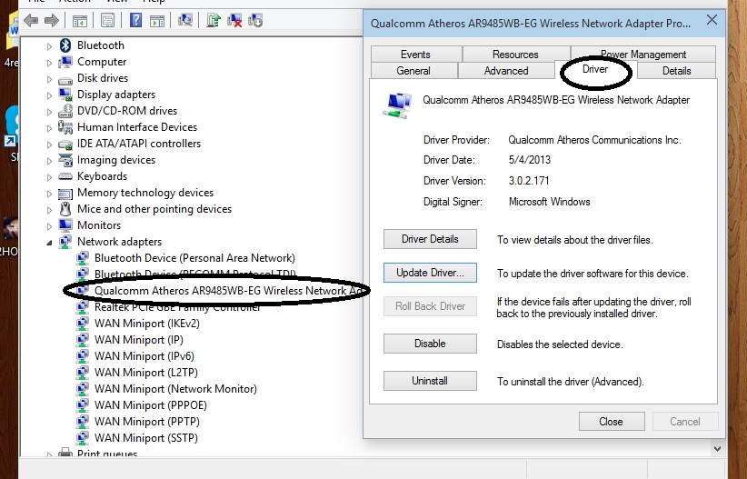Toggle the show/hide console tree icon
The image size is (747, 479).
click(80, 21)
